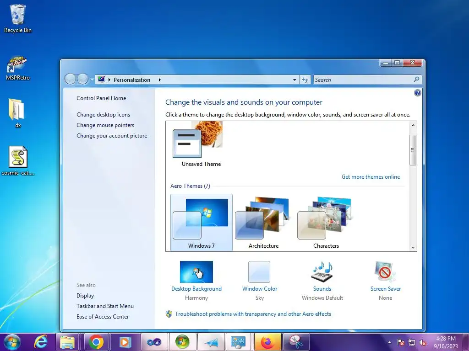Image resolution: width=469 pixels, height=351 pixels.
Task: Open the Windows Start orb
Action: click(12, 342)
